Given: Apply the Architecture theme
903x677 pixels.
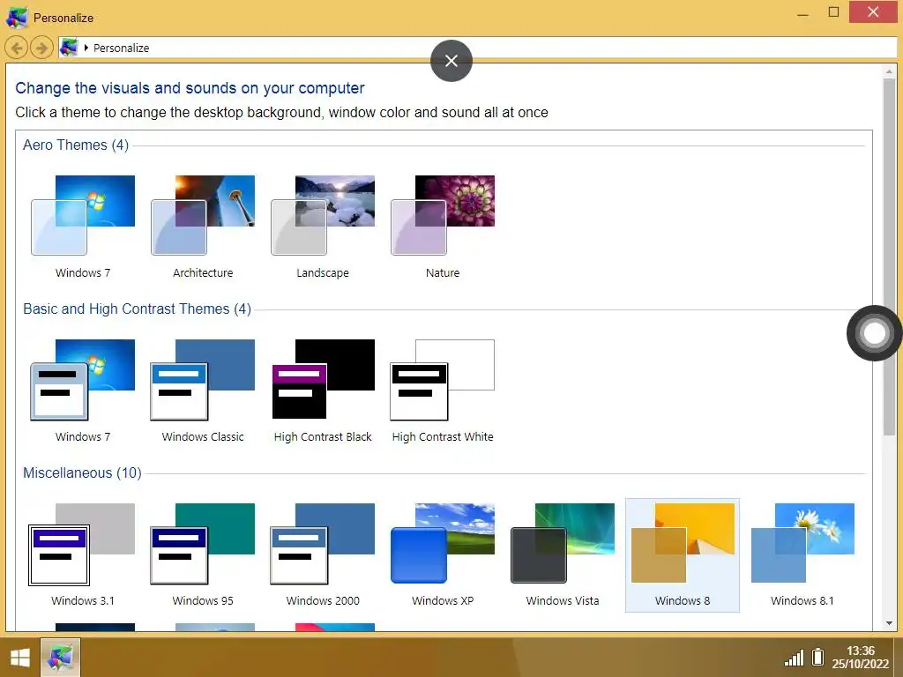Looking at the screenshot, I should click(203, 227).
